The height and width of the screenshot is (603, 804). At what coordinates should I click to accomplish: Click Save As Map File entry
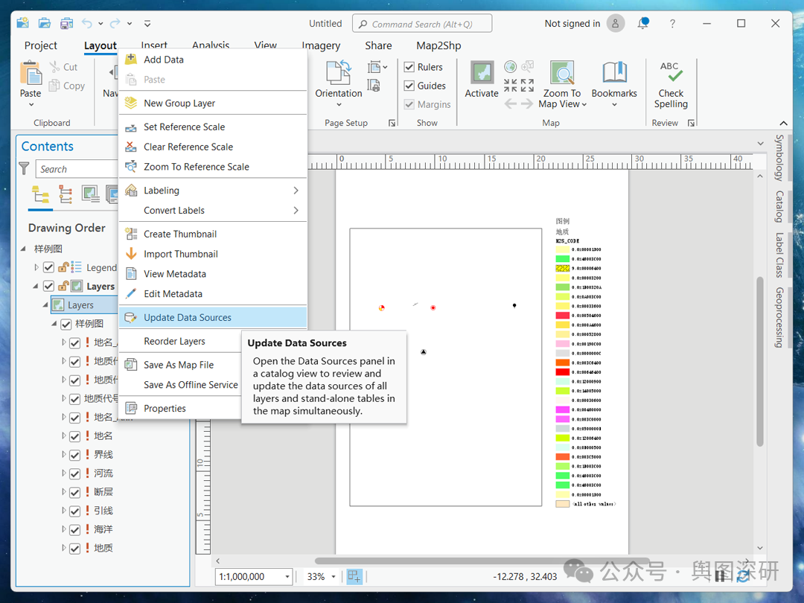tap(180, 365)
